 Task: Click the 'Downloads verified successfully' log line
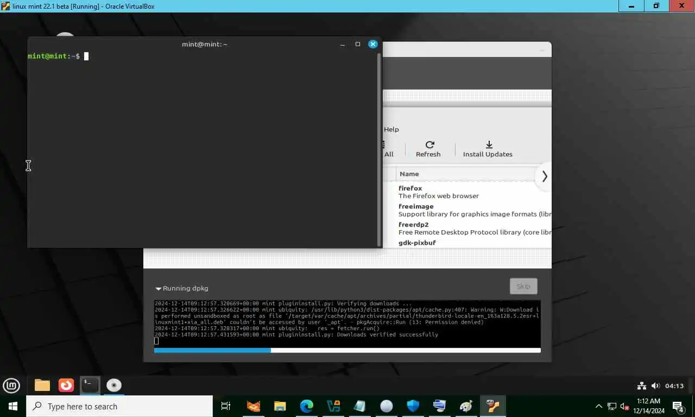click(388, 335)
